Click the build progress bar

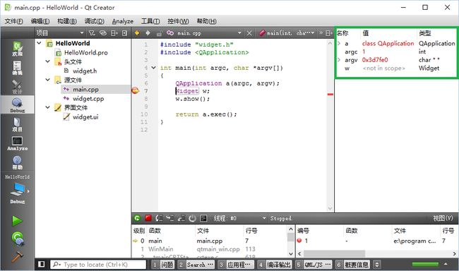[x=425, y=264]
